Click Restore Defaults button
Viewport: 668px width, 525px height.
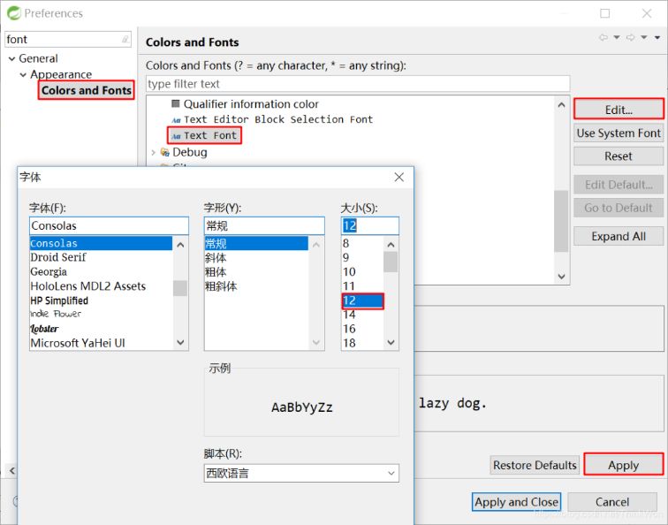coord(535,465)
